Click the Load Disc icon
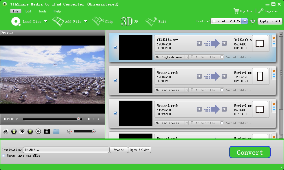This screenshot has height=170, width=284. pyautogui.click(x=16, y=21)
